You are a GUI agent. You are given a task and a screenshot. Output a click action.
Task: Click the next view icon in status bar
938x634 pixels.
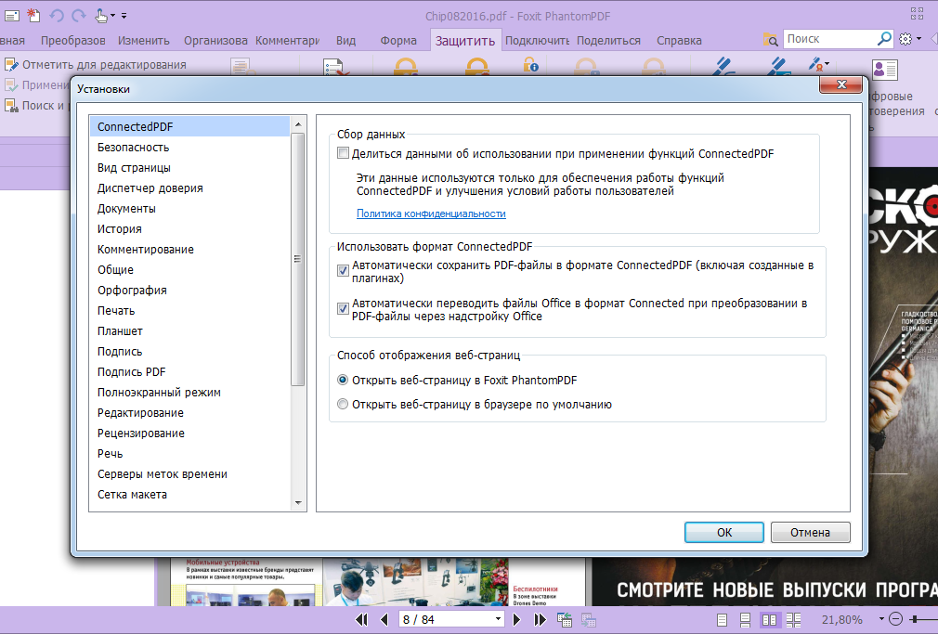(x=589, y=620)
